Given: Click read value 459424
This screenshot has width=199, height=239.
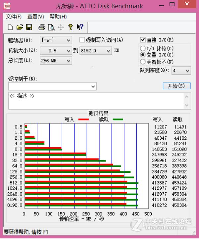Looking at the screenshot, I should pyautogui.click(x=179, y=183).
